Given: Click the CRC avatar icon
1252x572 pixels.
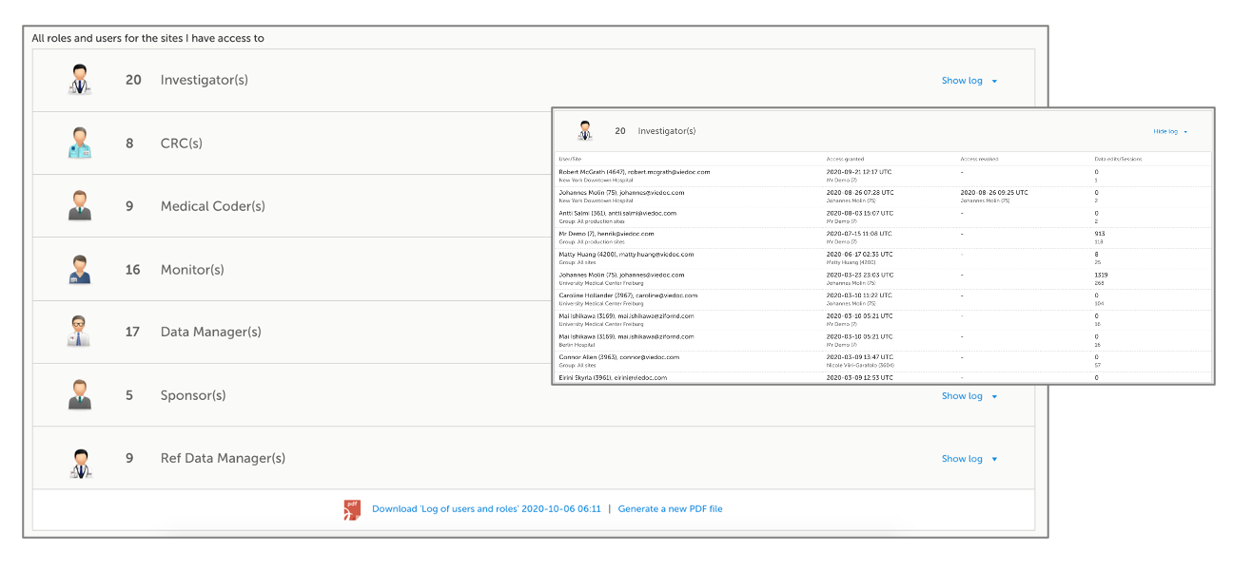Looking at the screenshot, I should [x=81, y=143].
